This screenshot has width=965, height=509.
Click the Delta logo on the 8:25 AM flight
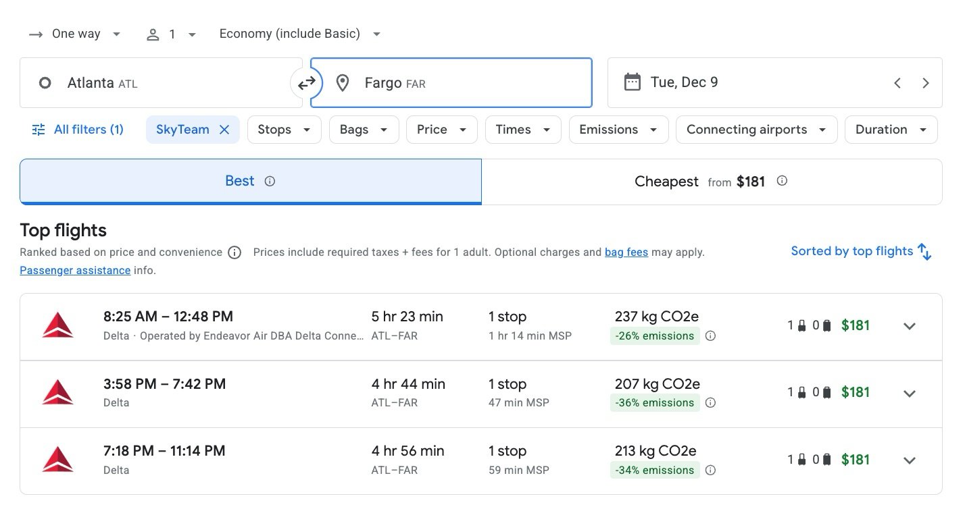(x=57, y=325)
